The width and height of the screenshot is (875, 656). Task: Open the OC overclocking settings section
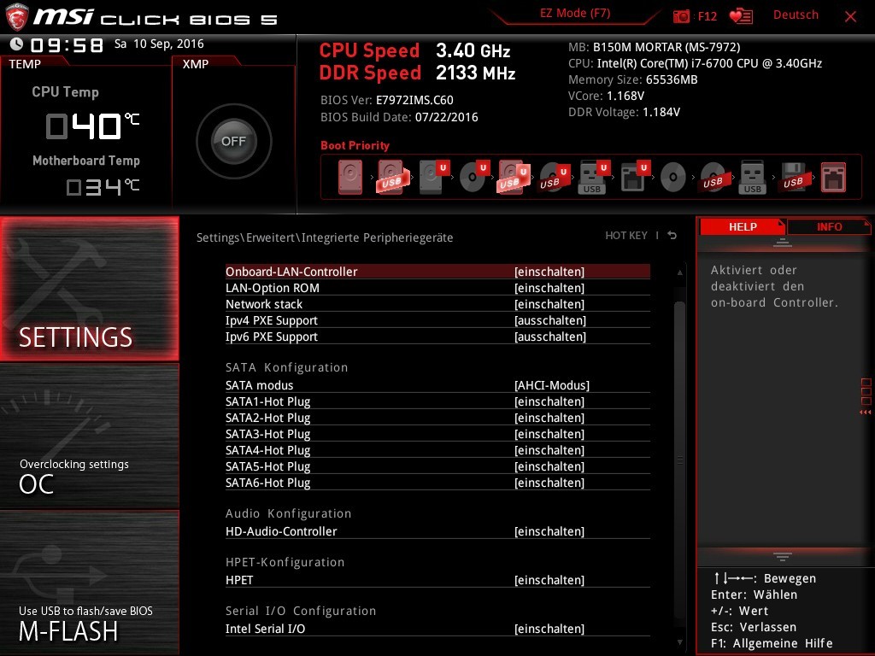coord(89,436)
